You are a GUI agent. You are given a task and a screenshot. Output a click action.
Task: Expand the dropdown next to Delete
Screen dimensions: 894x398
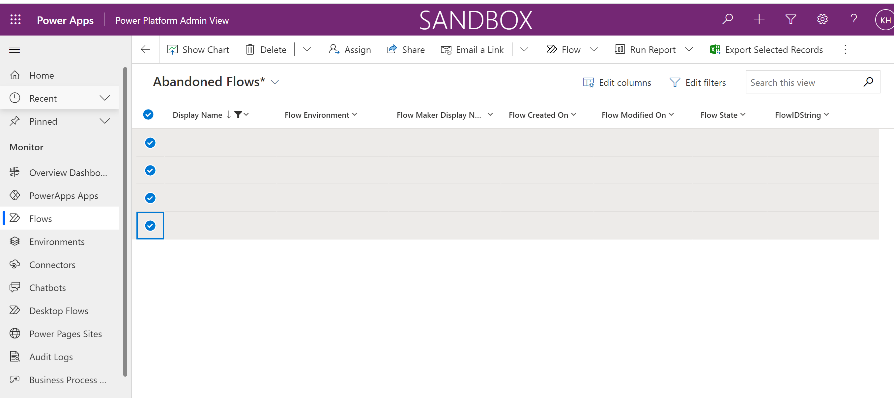307,50
